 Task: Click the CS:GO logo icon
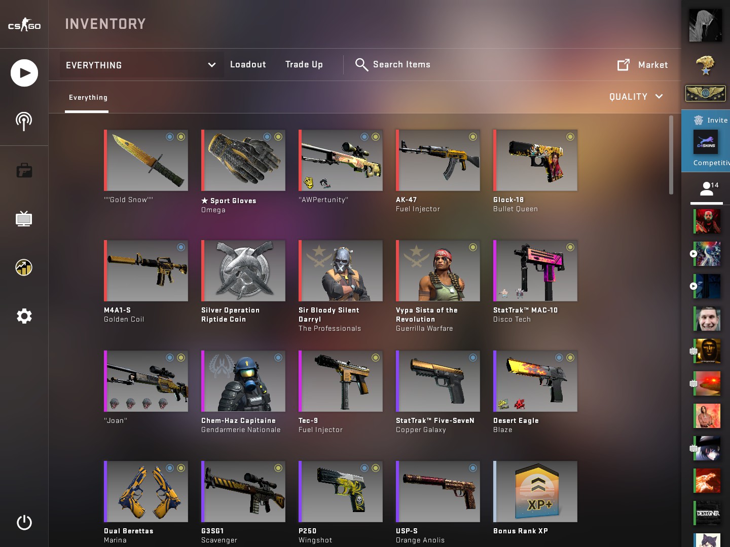[x=24, y=24]
